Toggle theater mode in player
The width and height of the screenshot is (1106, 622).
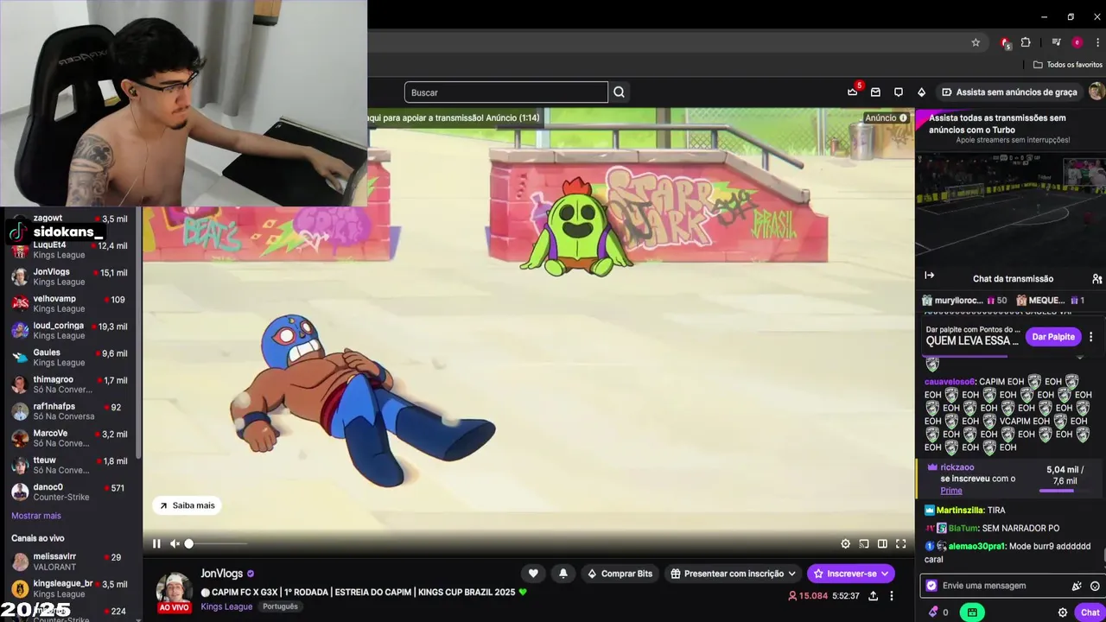click(882, 543)
